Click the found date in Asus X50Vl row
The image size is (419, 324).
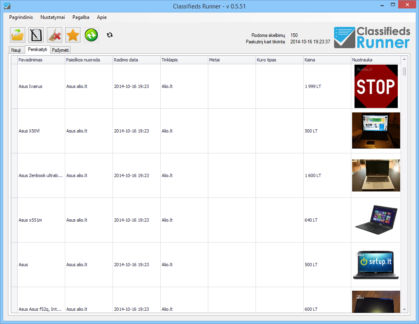tap(131, 131)
